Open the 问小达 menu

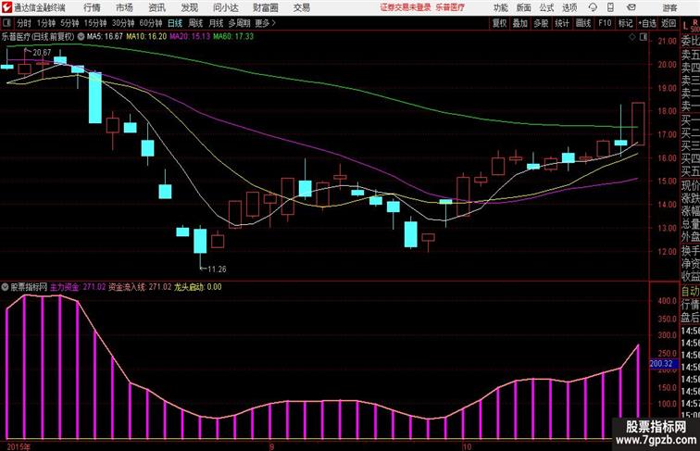click(225, 7)
